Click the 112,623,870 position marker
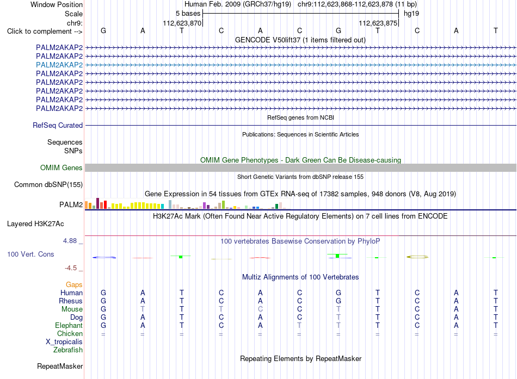 [182, 23]
